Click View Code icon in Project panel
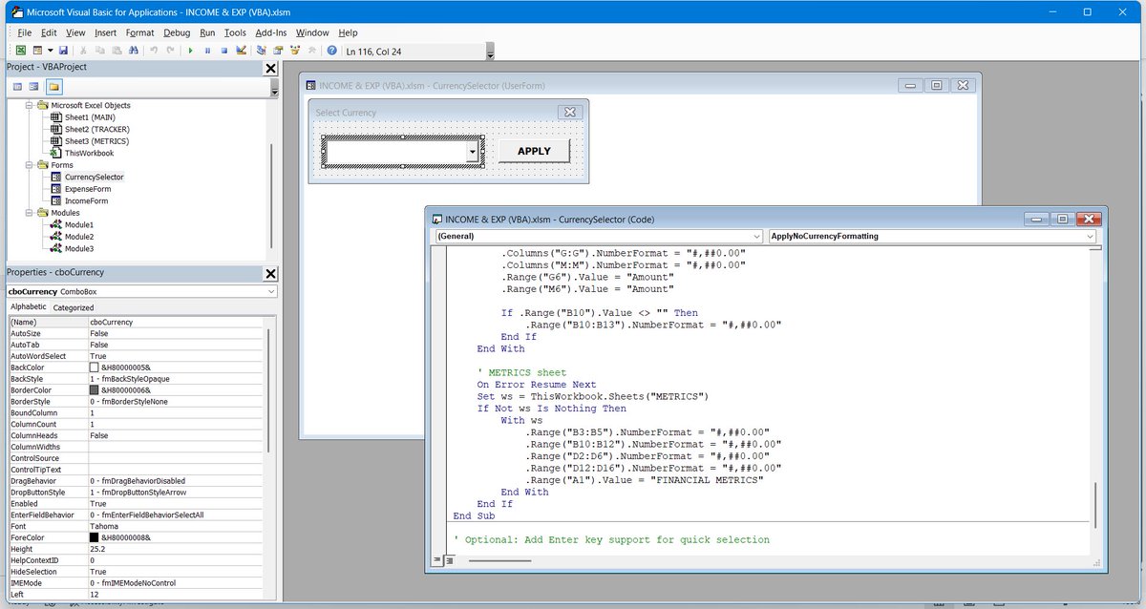The height and width of the screenshot is (609, 1146). [x=17, y=87]
